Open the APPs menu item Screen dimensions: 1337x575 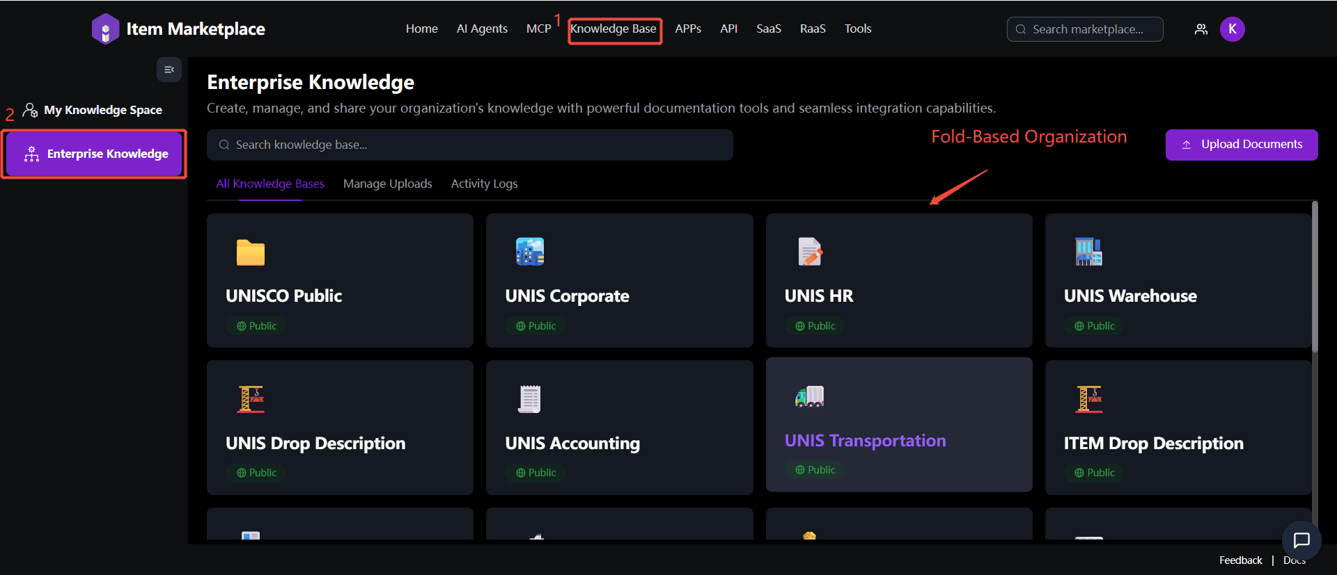(x=688, y=29)
